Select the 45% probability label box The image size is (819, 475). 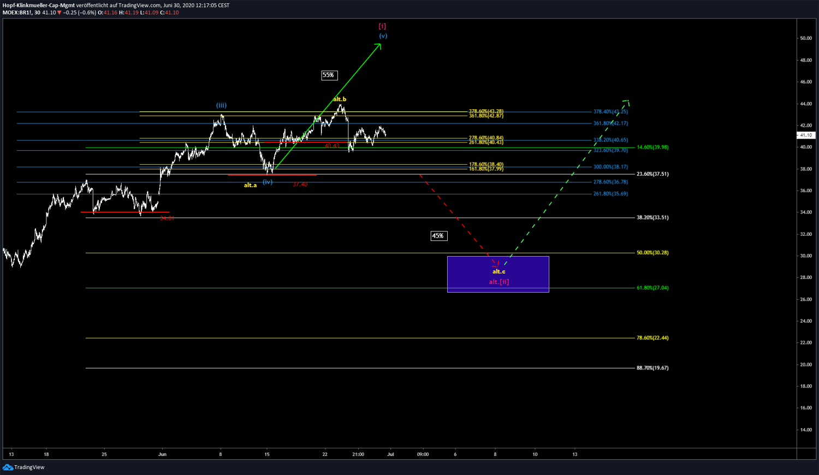coord(438,236)
